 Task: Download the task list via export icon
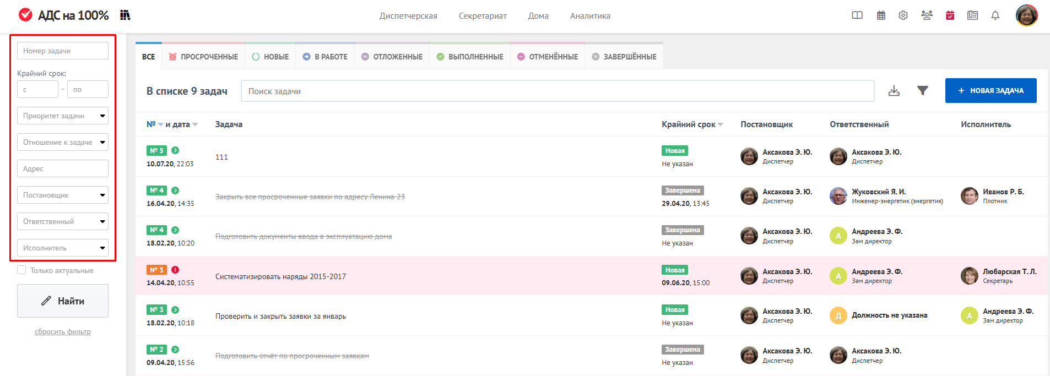pos(894,91)
